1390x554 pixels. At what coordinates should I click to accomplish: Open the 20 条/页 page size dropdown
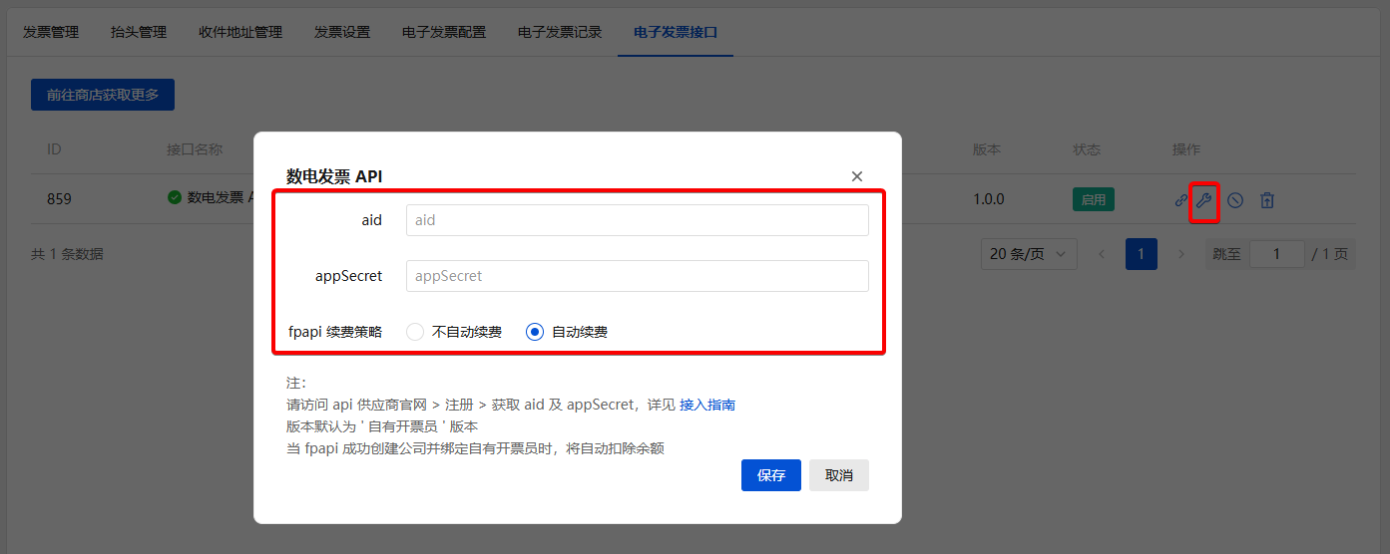(x=1029, y=254)
